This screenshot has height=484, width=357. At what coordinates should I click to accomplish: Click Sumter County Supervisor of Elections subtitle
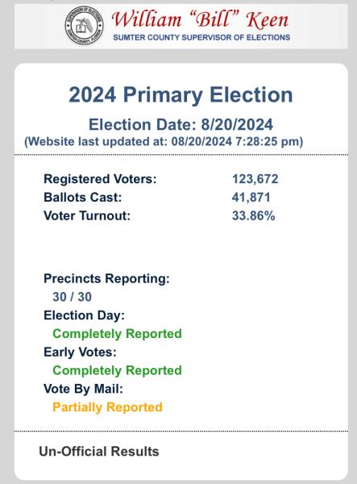pyautogui.click(x=201, y=37)
